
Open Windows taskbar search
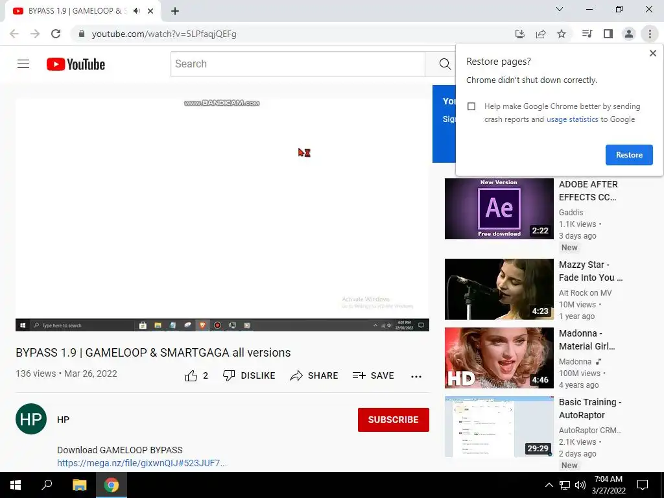47,485
